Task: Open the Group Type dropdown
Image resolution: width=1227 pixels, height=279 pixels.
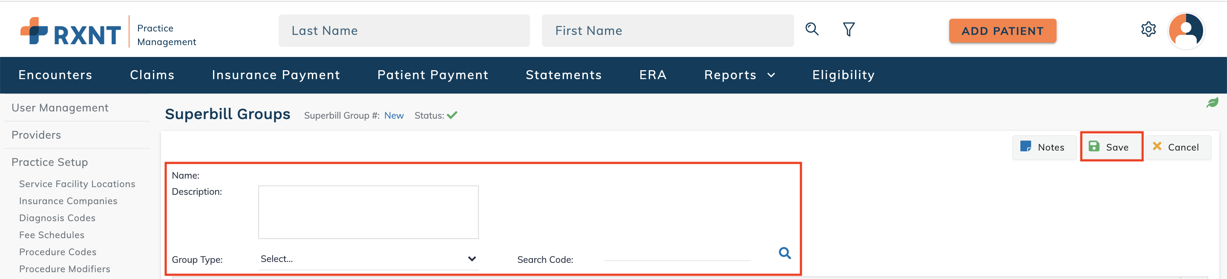Action: tap(368, 259)
